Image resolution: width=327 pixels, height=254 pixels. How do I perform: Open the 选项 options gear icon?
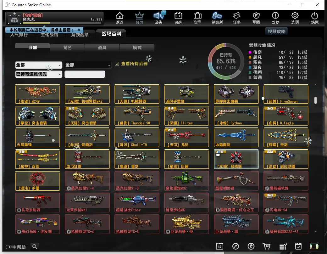click(295, 18)
